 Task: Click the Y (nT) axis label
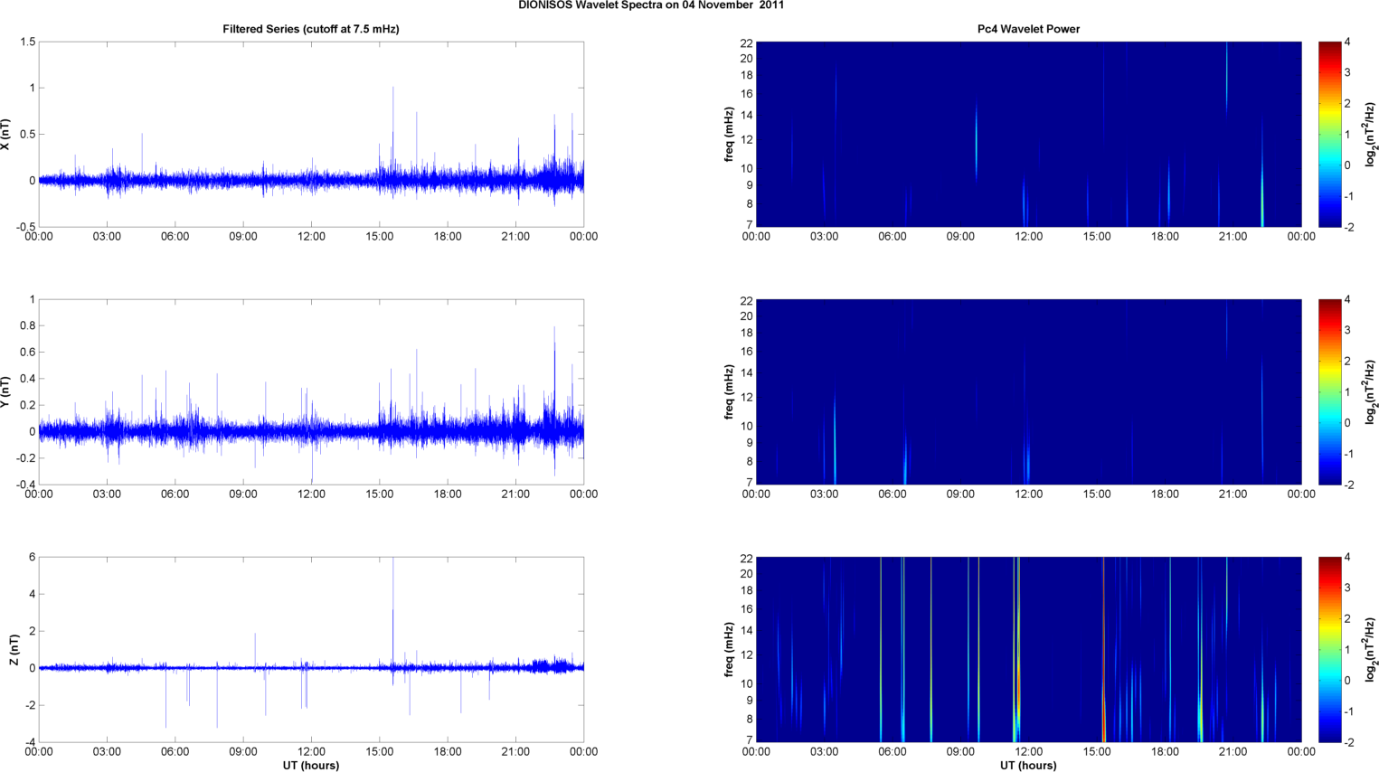7,392
